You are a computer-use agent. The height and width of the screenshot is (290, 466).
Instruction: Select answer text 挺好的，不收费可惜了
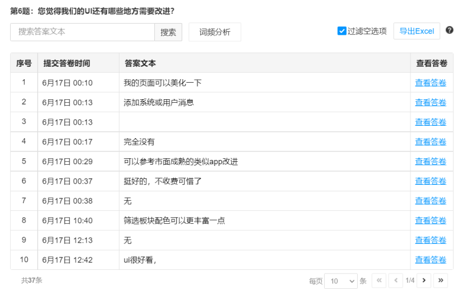tap(163, 181)
